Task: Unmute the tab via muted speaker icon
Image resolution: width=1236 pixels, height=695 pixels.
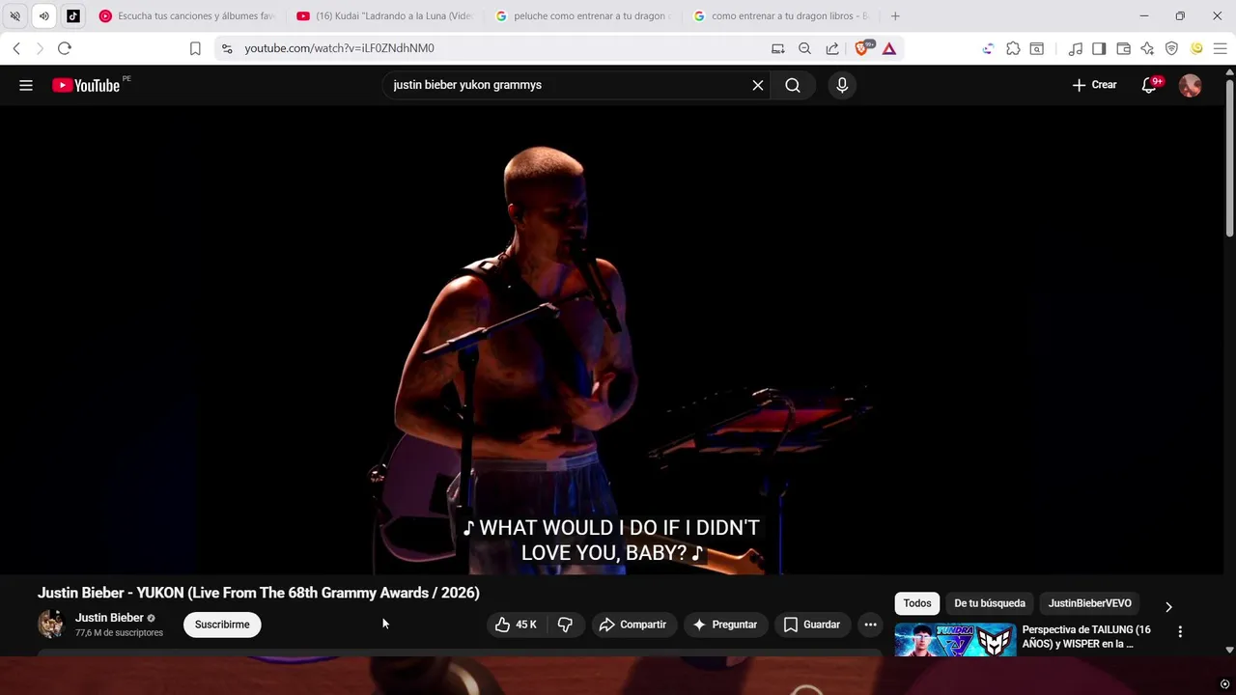Action: click(x=14, y=15)
